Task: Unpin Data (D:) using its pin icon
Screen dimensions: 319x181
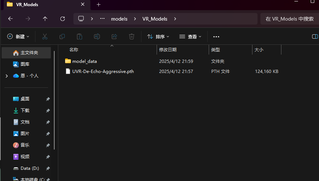Action: (x=48, y=168)
